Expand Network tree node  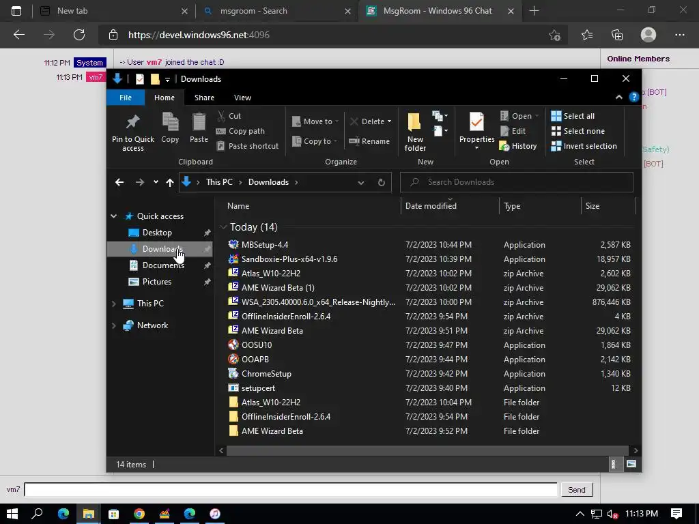[x=114, y=325]
